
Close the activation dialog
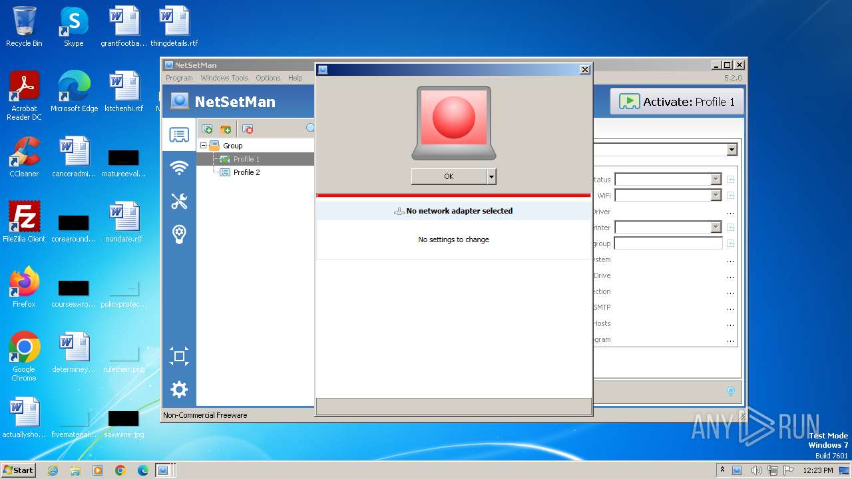pos(585,69)
